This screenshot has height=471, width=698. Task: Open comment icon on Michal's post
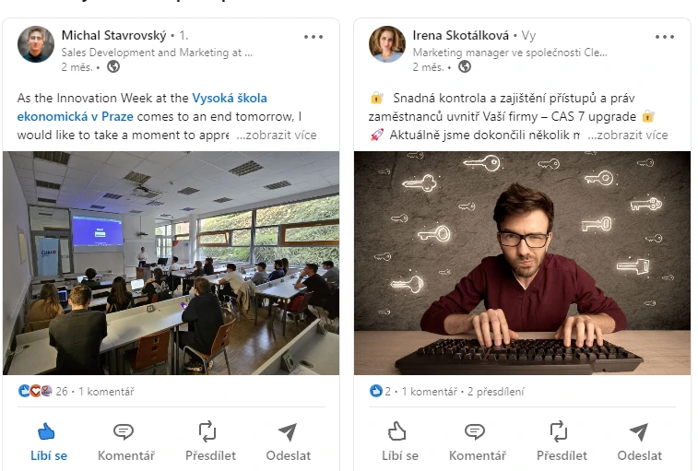tap(124, 431)
